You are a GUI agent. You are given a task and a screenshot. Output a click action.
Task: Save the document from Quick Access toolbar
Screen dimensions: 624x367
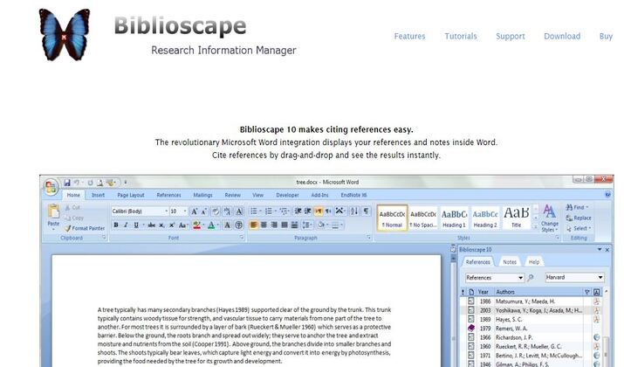(x=67, y=183)
